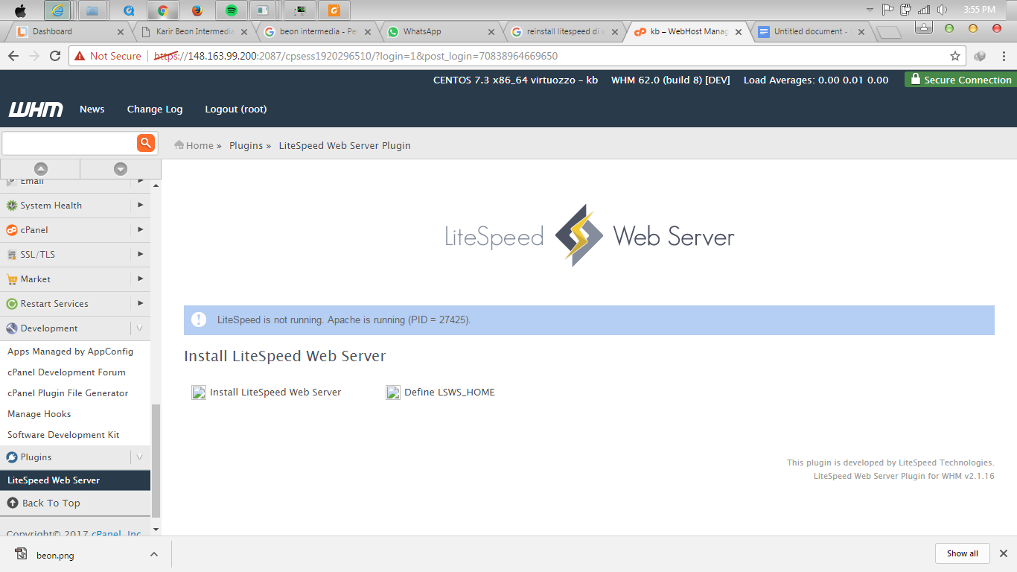1017x572 pixels.
Task: Click the Install LiteSpeed Web Server link
Action: (x=275, y=393)
